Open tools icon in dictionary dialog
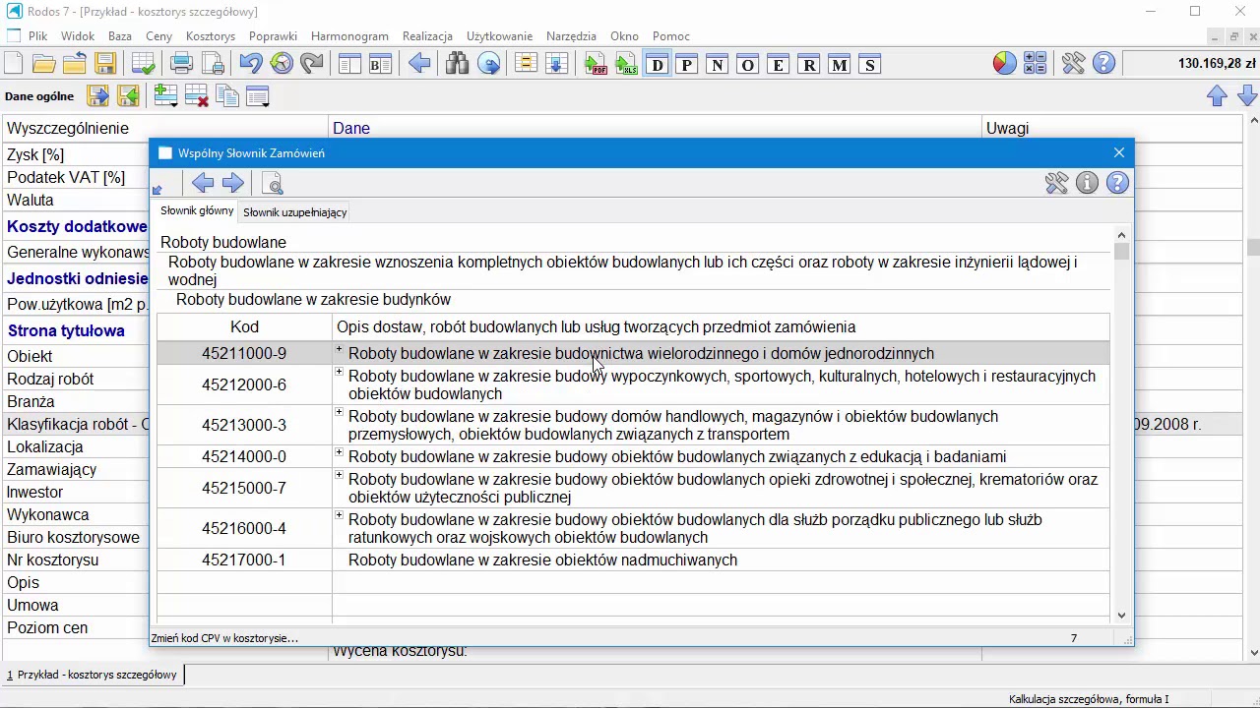Image resolution: width=1260 pixels, height=708 pixels. [x=1056, y=183]
